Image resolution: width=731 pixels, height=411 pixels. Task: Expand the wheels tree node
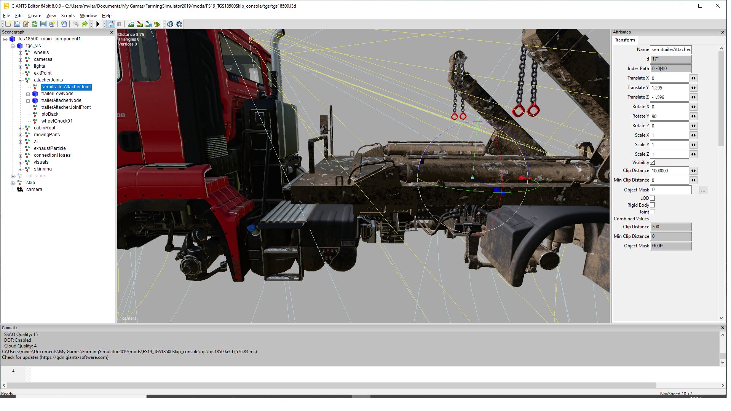pos(21,53)
